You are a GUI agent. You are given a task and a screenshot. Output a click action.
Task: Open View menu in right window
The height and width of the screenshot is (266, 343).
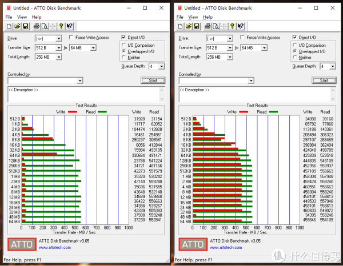(x=193, y=17)
